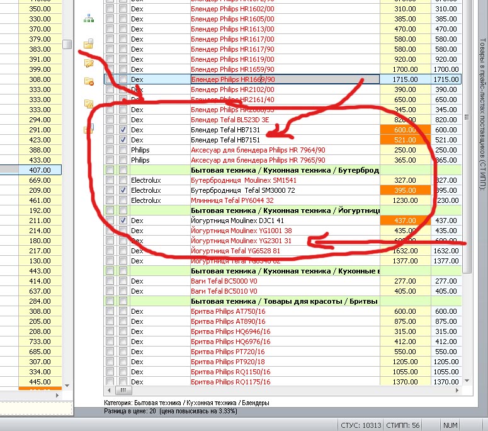488x431 pixels.
Task: Click orange 521.00 price of Блендер Tefal HB7151
Action: pyautogui.click(x=406, y=140)
